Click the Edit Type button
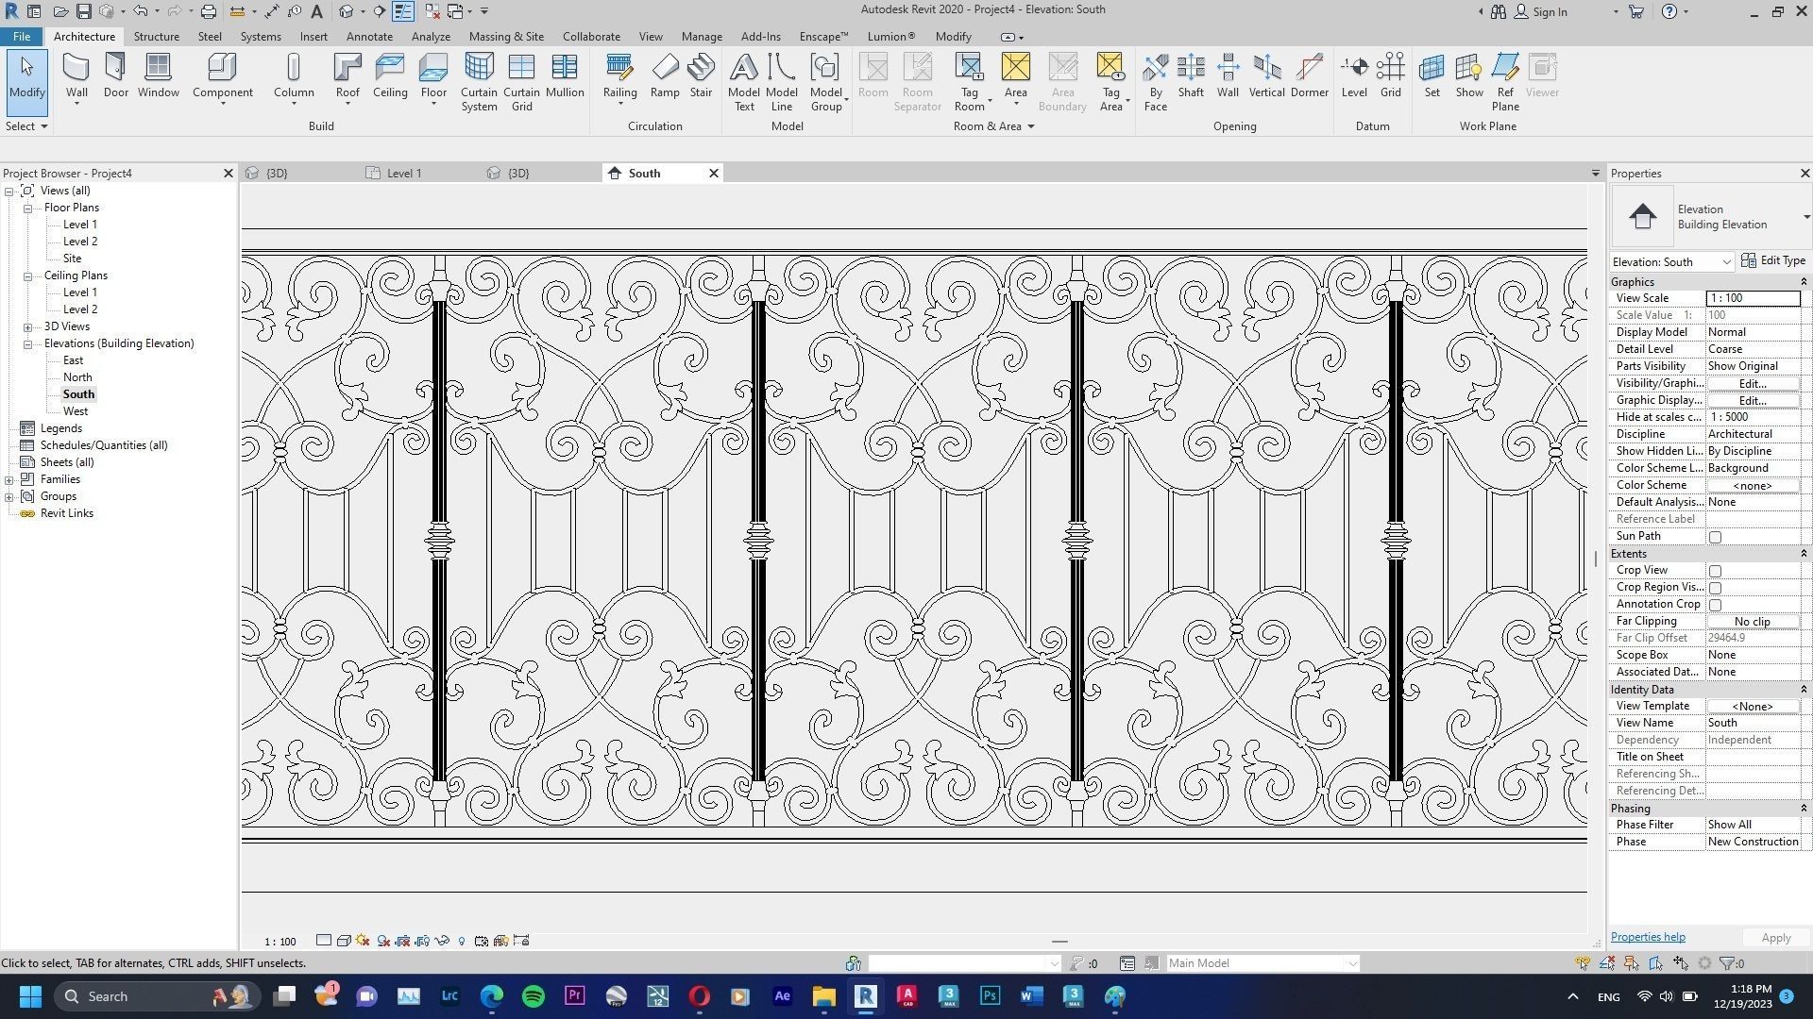Image resolution: width=1813 pixels, height=1019 pixels. point(1773,260)
